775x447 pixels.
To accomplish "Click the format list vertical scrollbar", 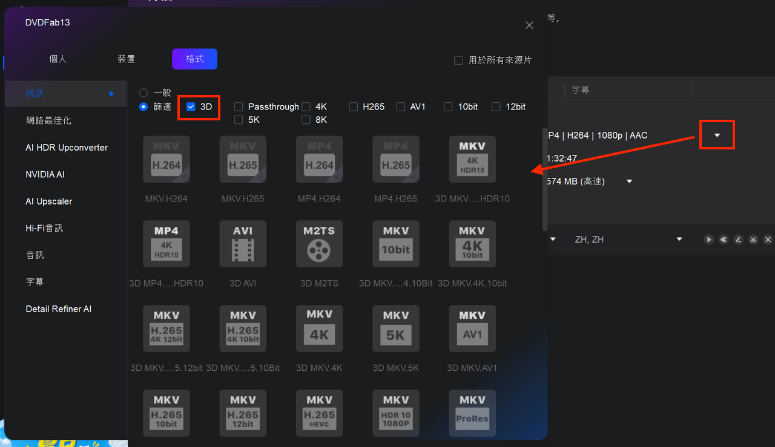I will (545, 180).
